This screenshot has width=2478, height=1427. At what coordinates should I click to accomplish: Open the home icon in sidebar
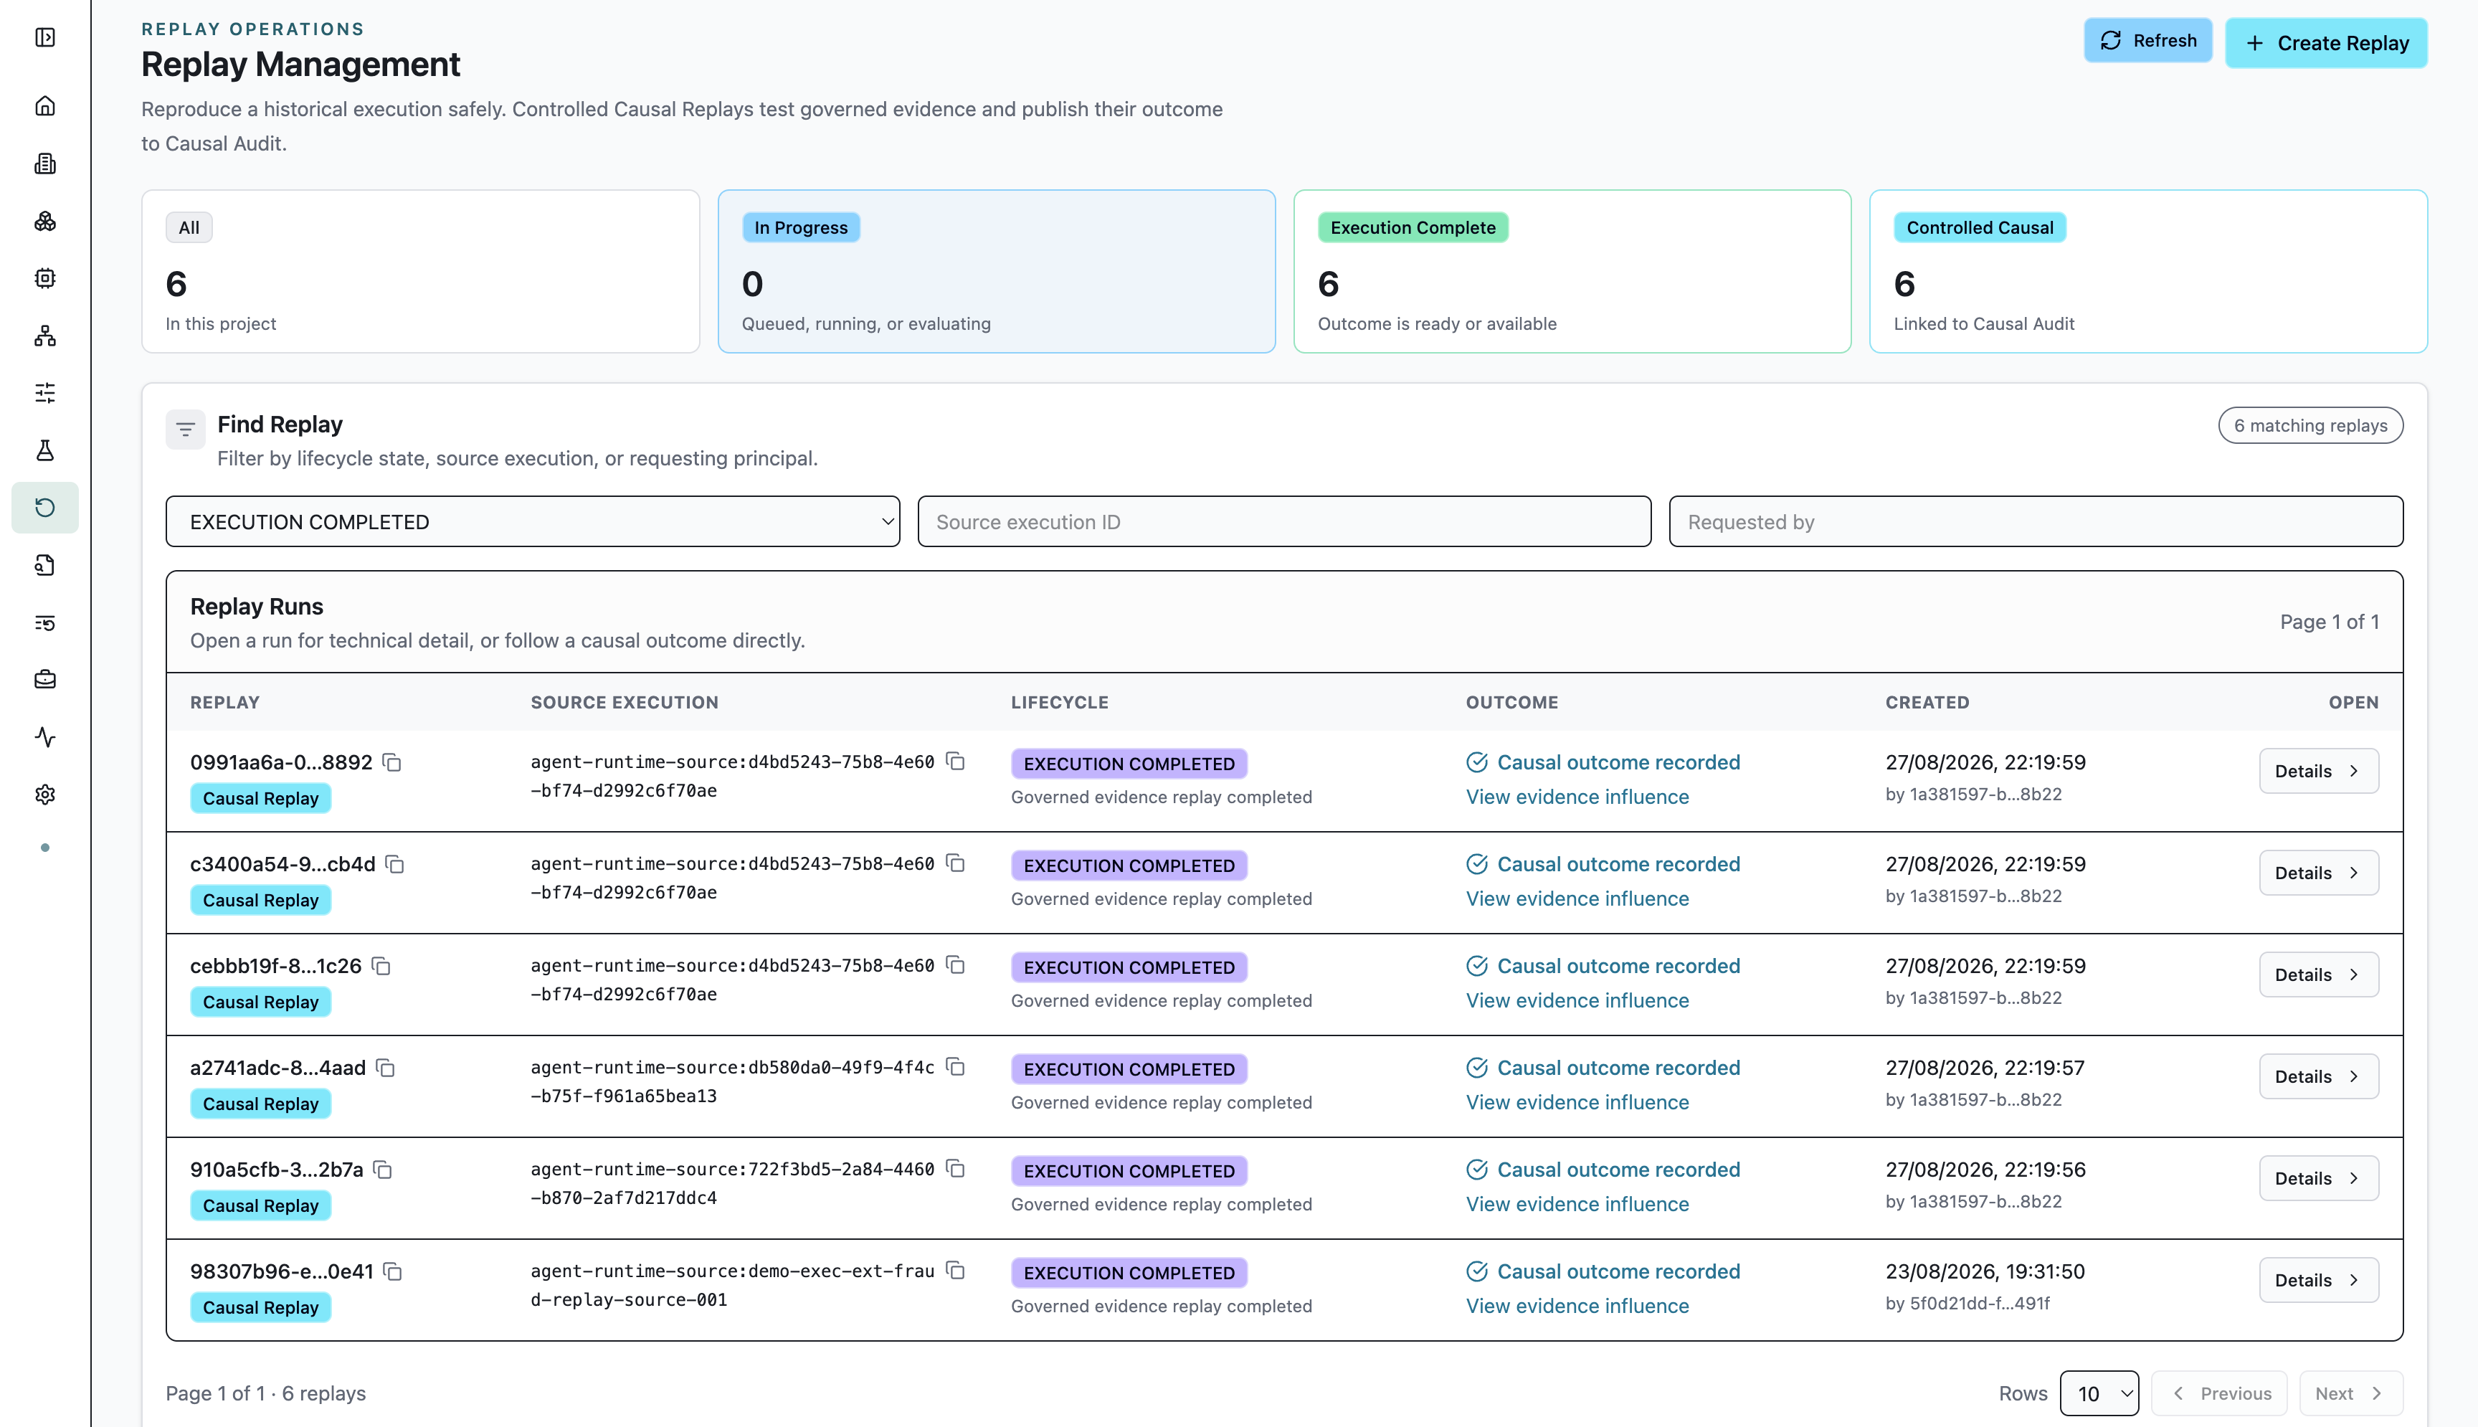pos(45,106)
